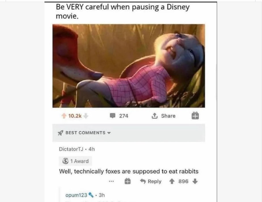Upvote the Disney movie post
Viewport: 262px width, 202px height.
pyautogui.click(x=64, y=116)
